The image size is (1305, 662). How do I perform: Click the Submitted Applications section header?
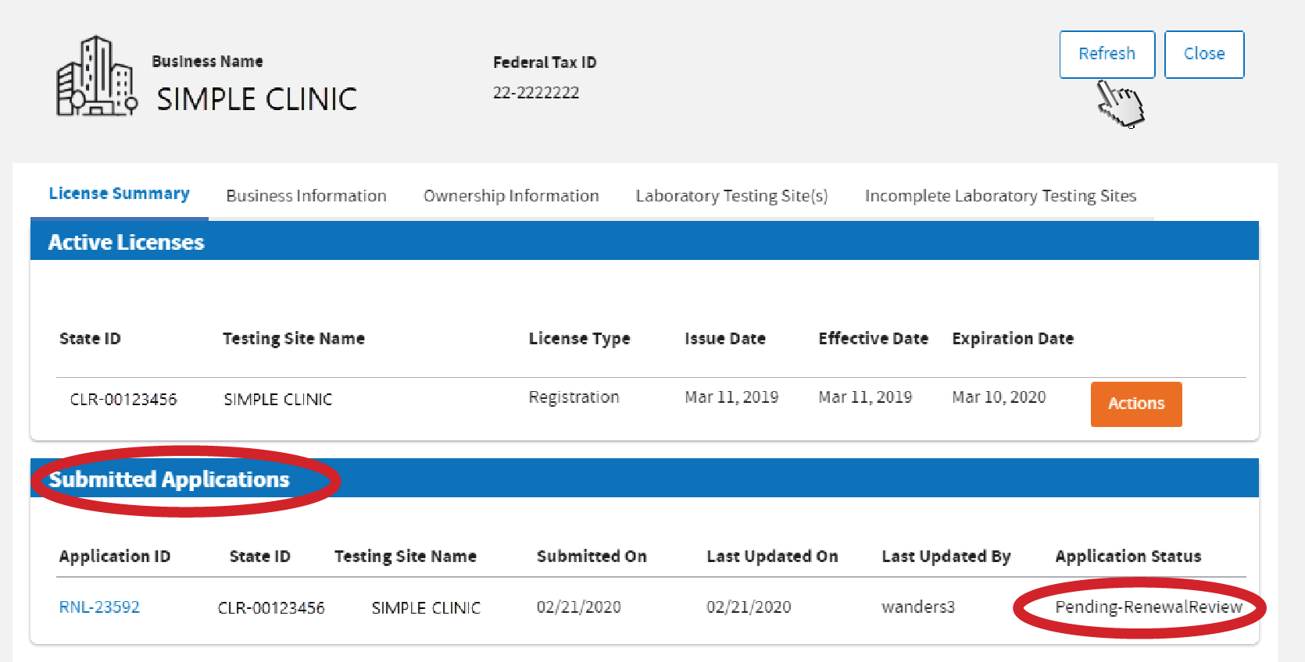169,479
